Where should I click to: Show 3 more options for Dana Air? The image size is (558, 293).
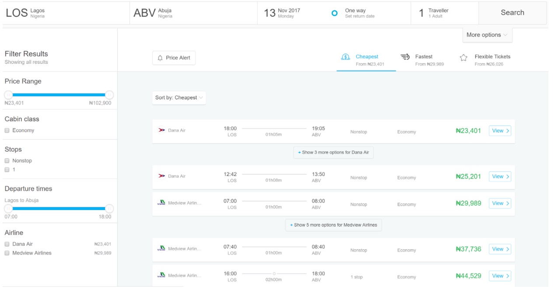click(x=333, y=153)
